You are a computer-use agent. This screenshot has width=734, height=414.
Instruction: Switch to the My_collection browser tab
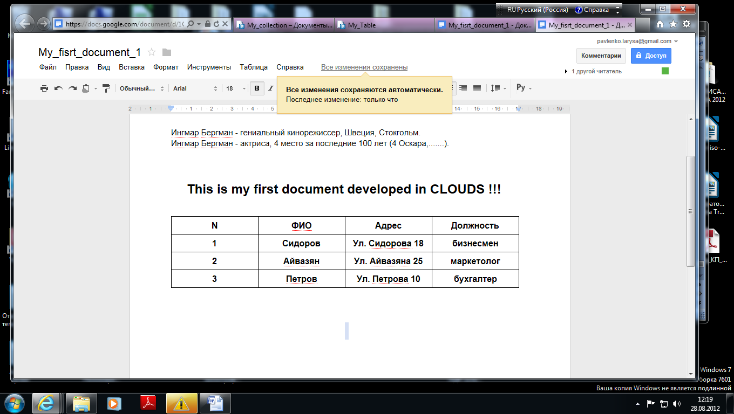tap(285, 25)
